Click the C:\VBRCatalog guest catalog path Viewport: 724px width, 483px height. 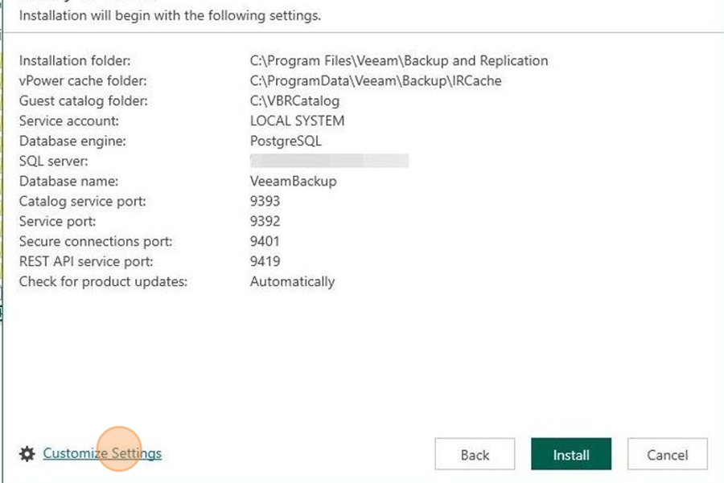coord(294,101)
